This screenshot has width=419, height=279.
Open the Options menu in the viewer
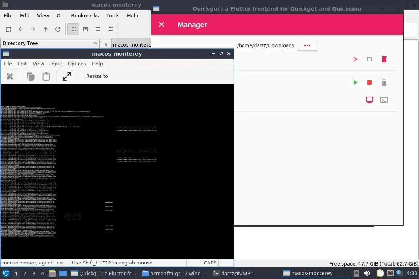point(77,64)
